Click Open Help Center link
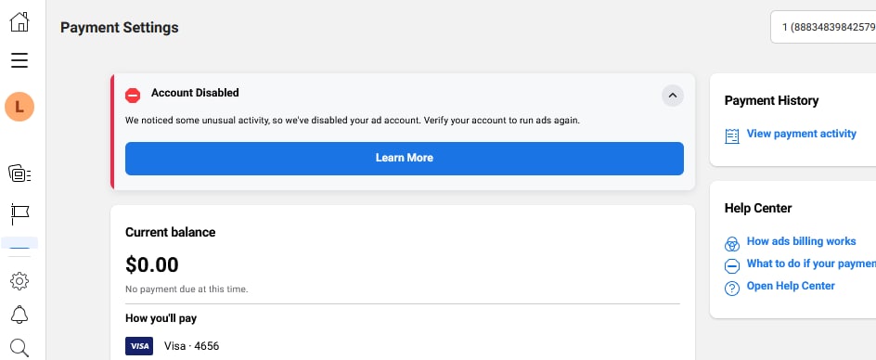876x360 pixels. coord(791,286)
